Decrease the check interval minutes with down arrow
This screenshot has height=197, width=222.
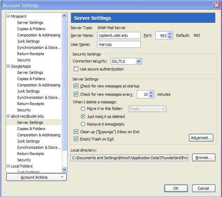[x=151, y=96]
